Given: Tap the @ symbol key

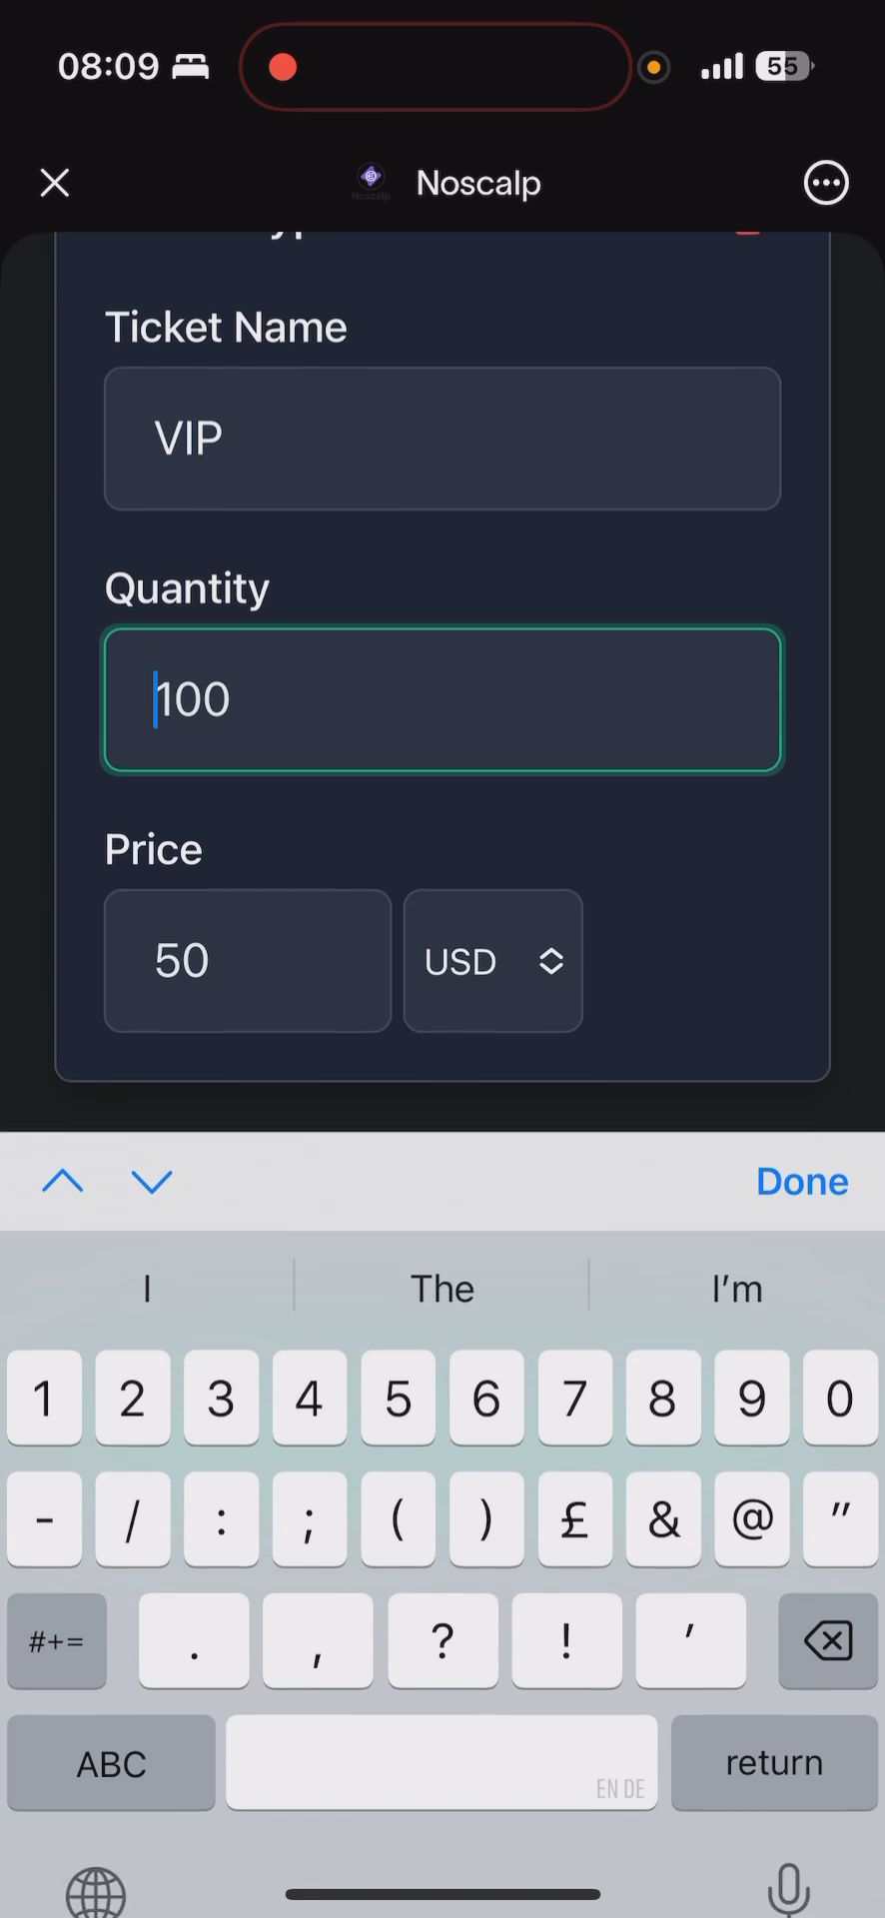Looking at the screenshot, I should point(752,1519).
